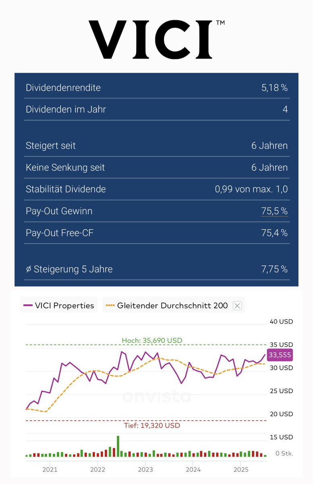Click the VICI logo
Image resolution: width=313 pixels, height=484 pixels.
click(156, 39)
